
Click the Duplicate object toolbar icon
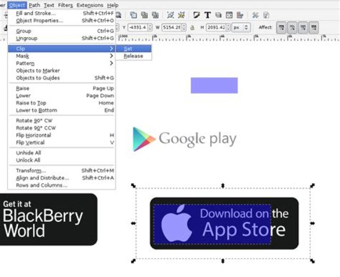(133, 15)
